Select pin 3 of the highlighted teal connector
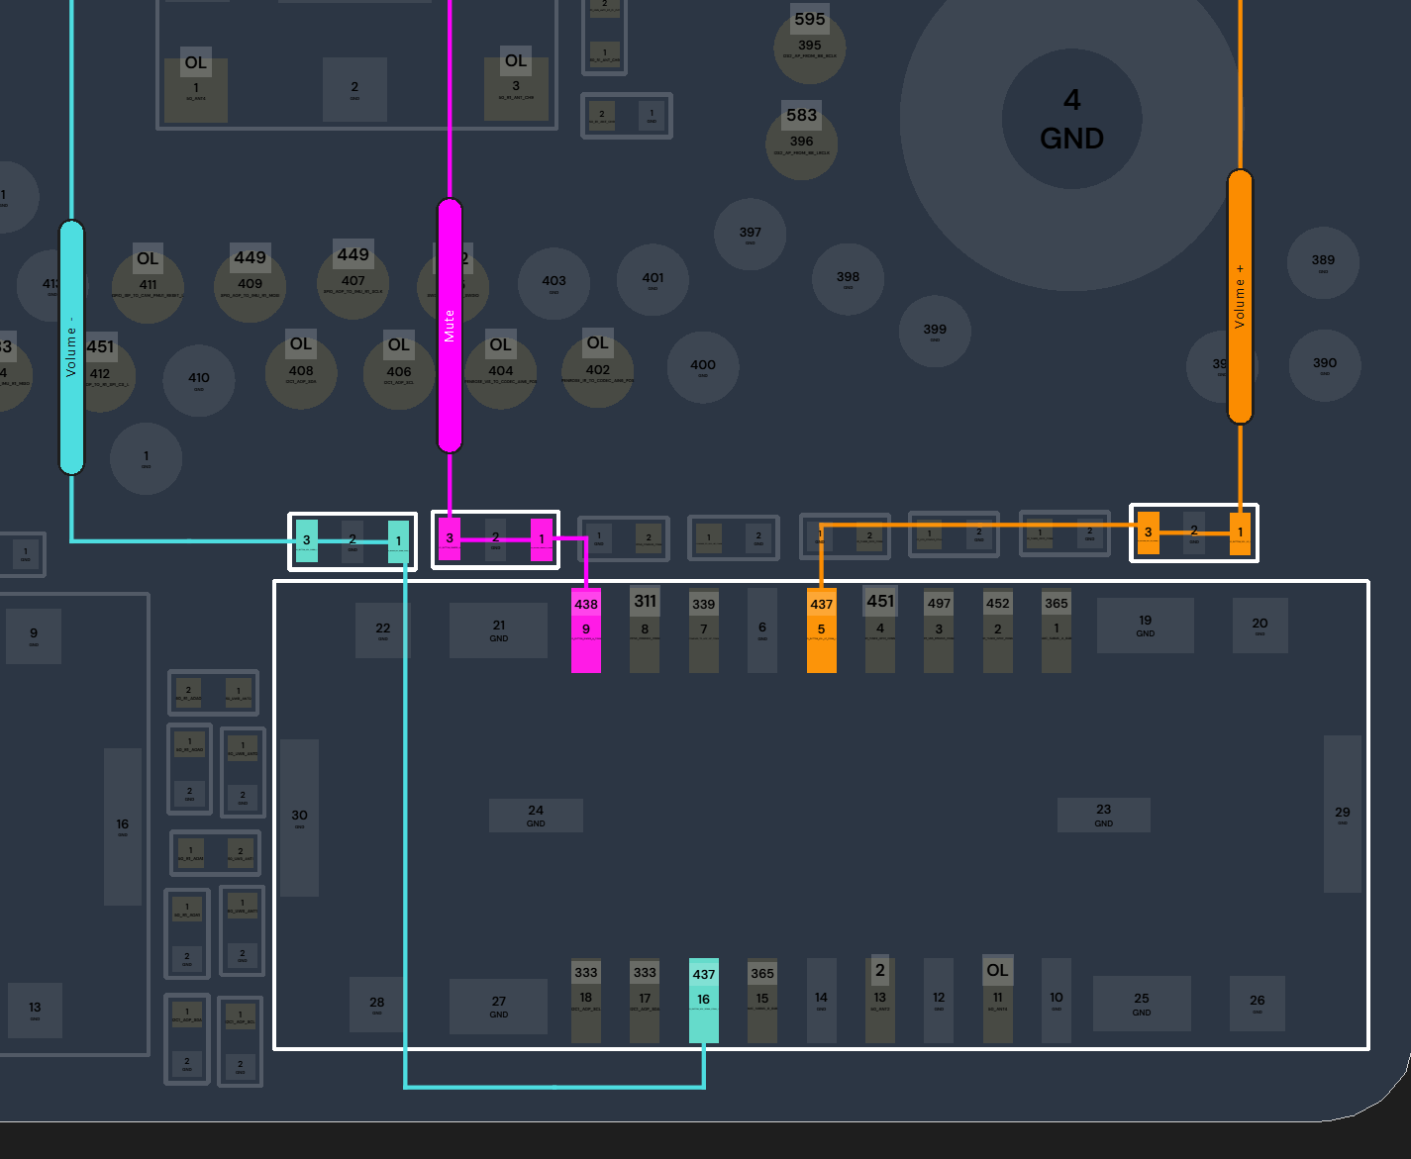The width and height of the screenshot is (1411, 1159). pos(307,541)
